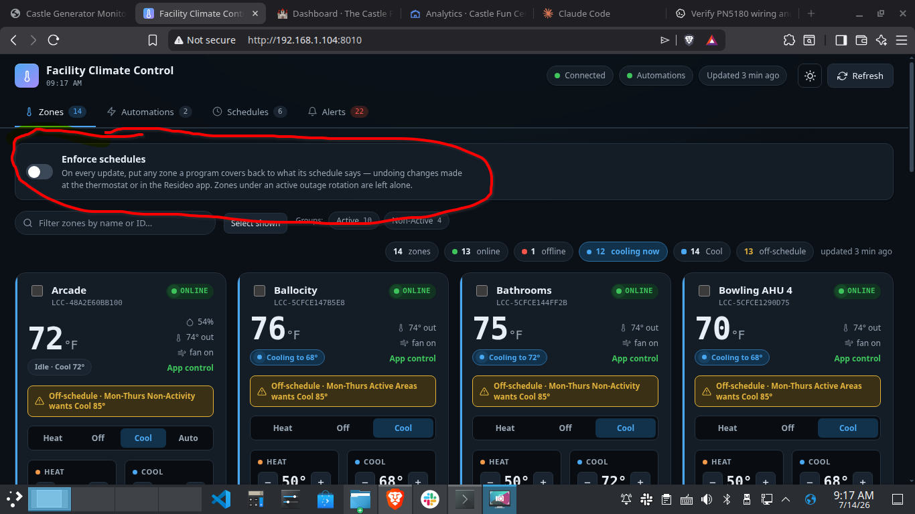Set Ballocity mode to Off
The height and width of the screenshot is (514, 915).
343,428
